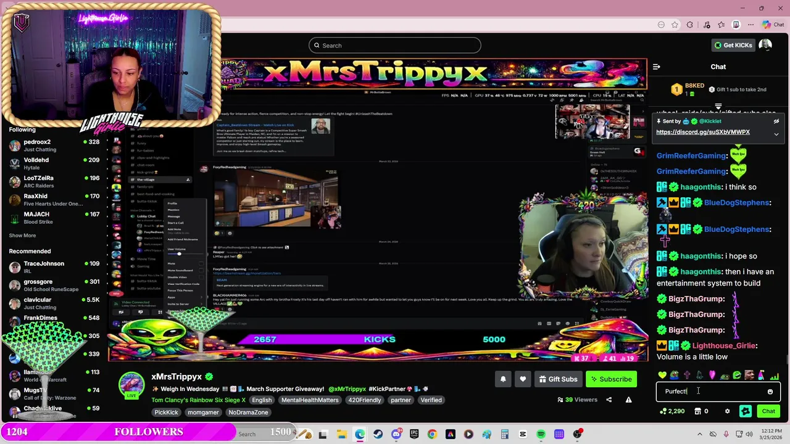Hide the pinned Kicklet message
Viewport: 790px width, 444px height.
click(776, 121)
